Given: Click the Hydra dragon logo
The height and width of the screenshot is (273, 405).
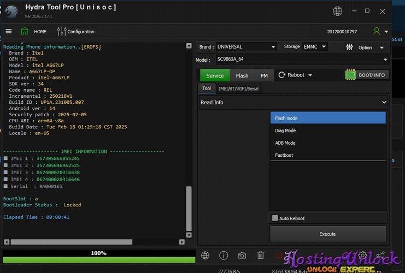Looking at the screenshot, I should tap(12, 11).
